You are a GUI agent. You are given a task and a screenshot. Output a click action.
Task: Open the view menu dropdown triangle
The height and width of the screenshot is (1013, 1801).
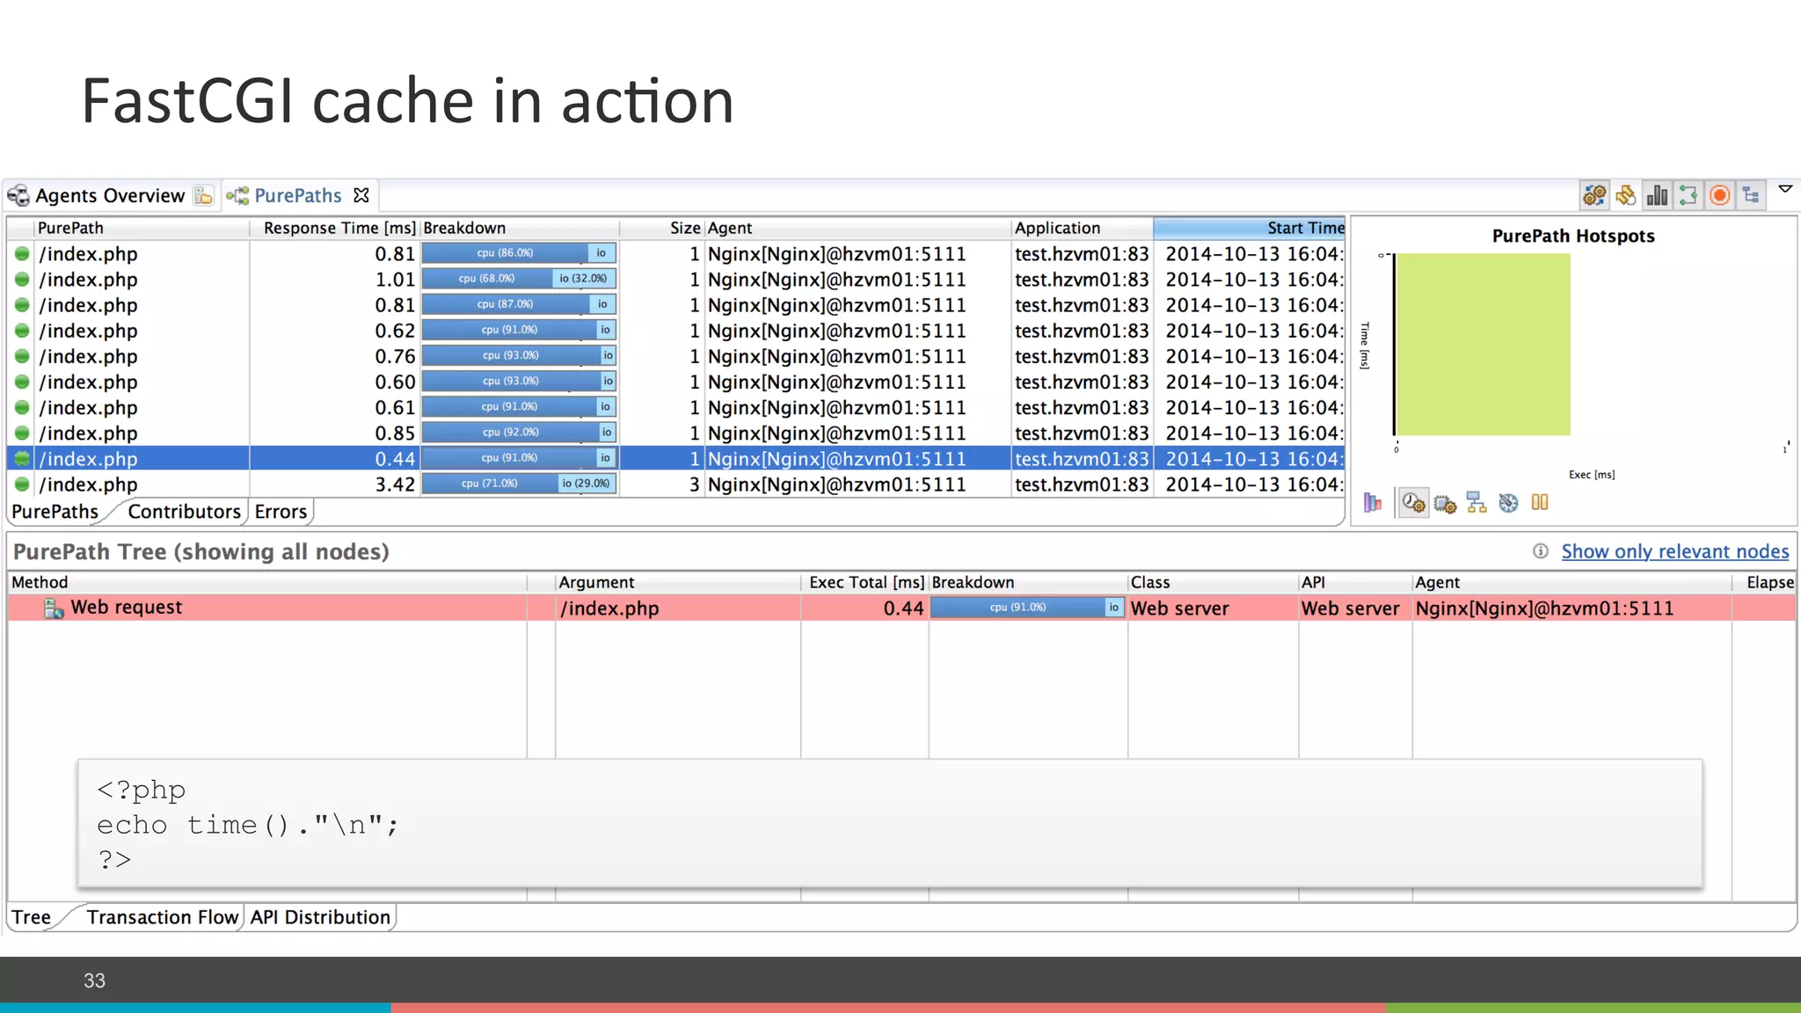[x=1786, y=189]
